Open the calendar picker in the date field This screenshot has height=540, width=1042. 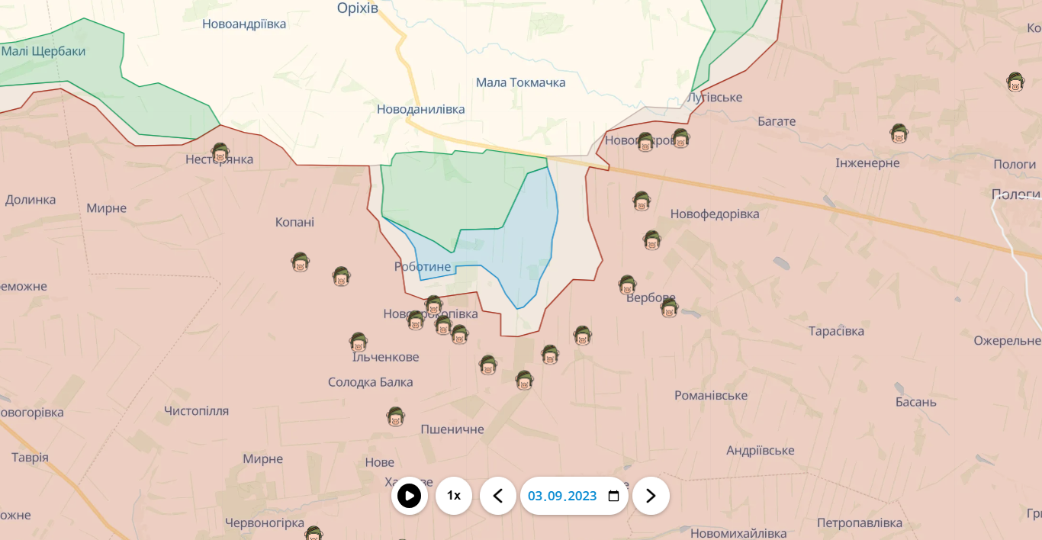coord(613,497)
